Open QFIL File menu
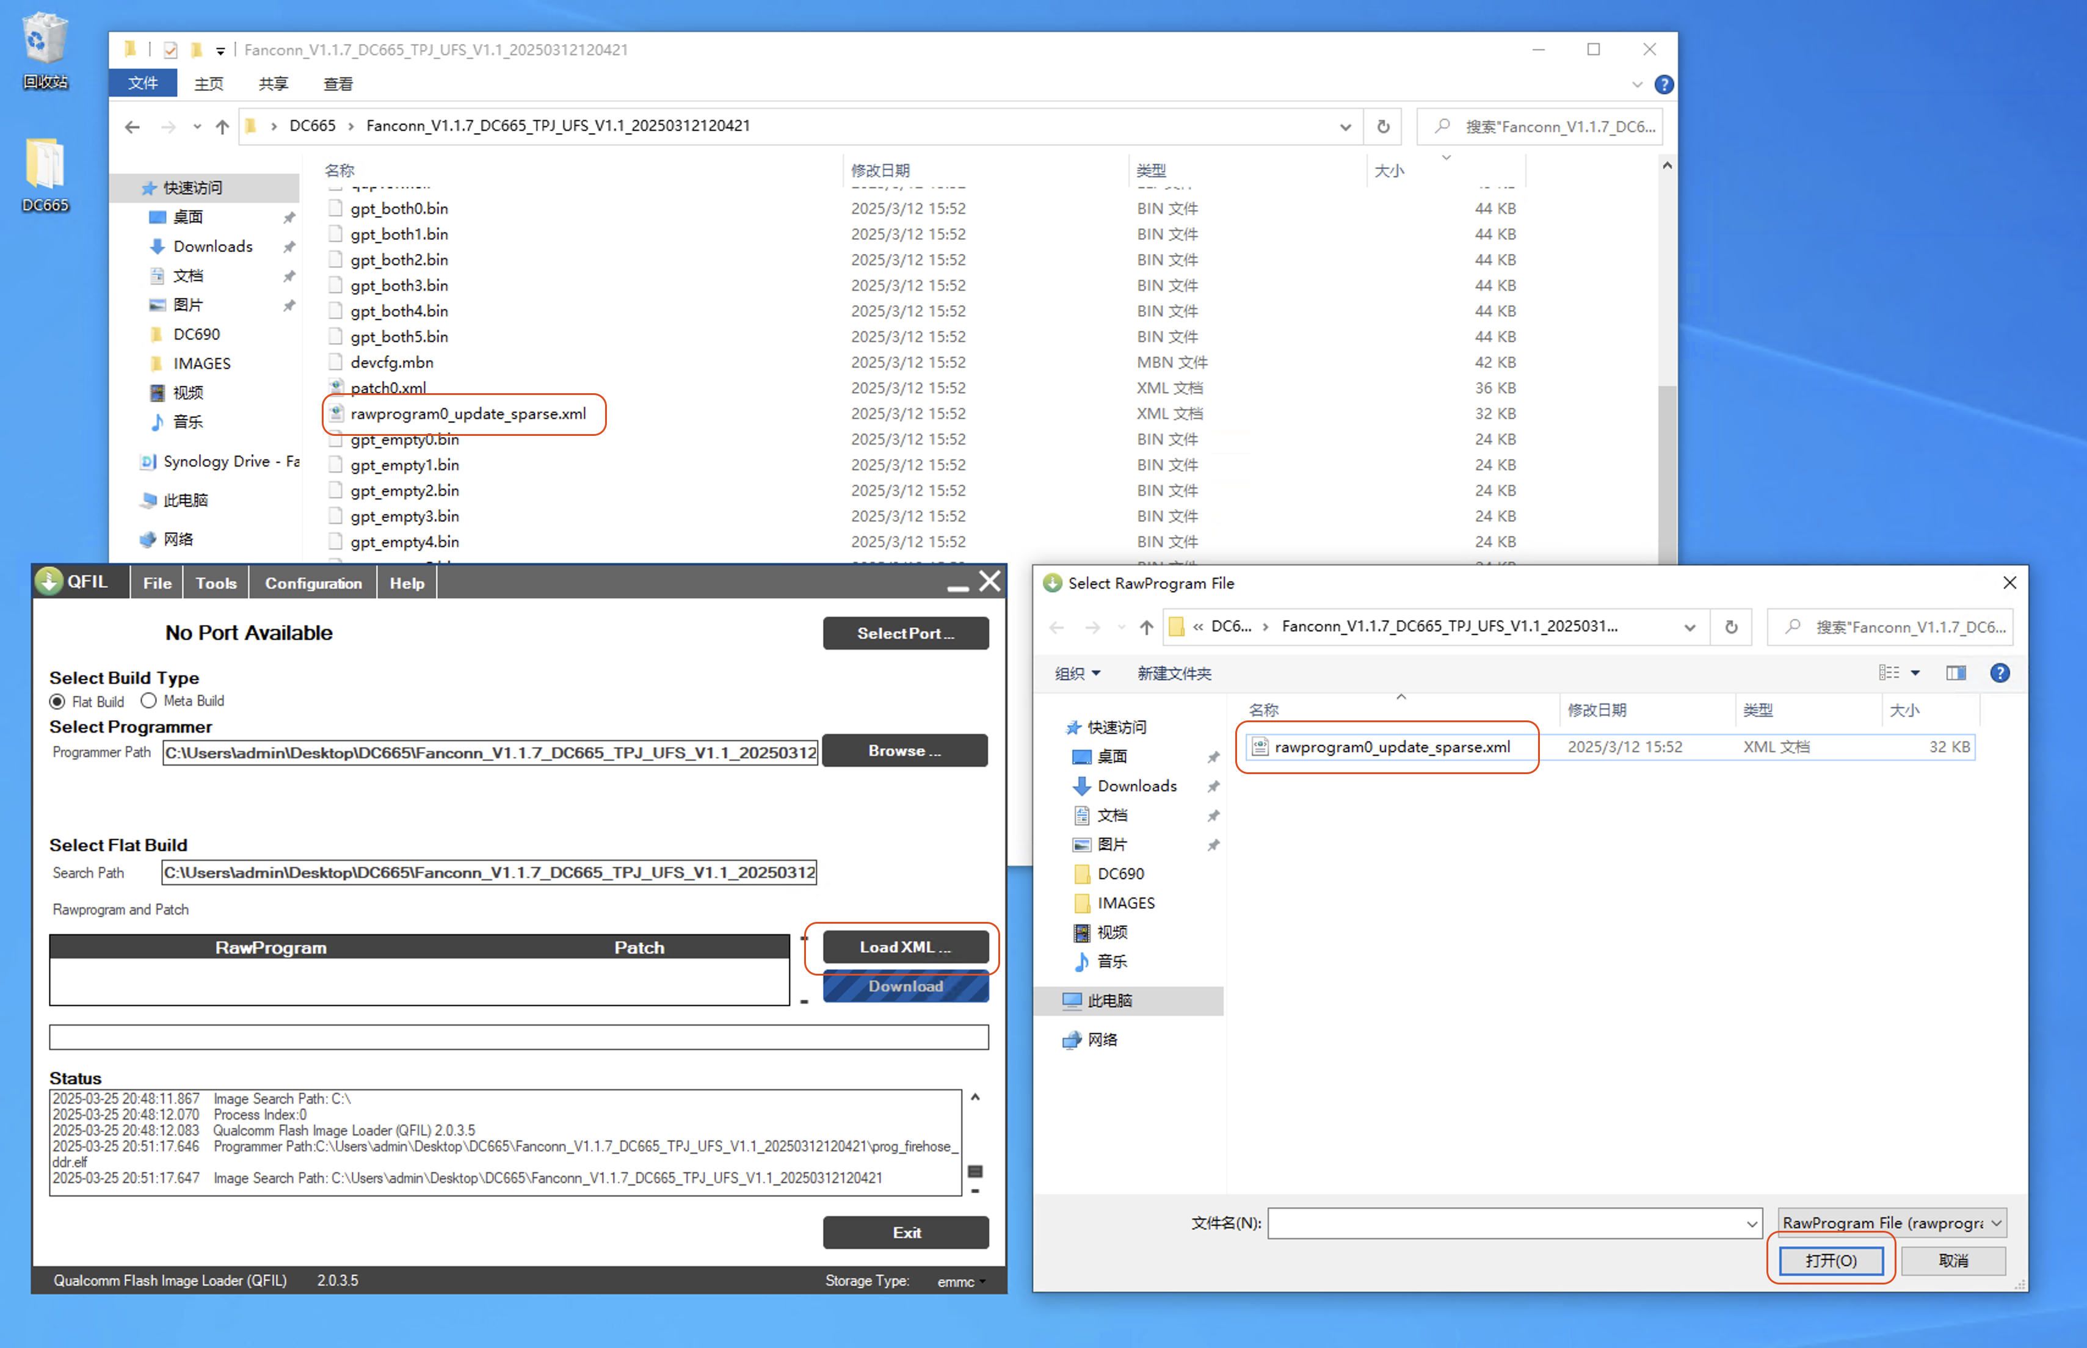Viewport: 2087px width, 1348px height. pyautogui.click(x=158, y=583)
